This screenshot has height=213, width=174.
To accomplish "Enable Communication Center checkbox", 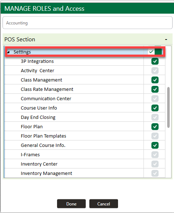I will [x=155, y=99].
